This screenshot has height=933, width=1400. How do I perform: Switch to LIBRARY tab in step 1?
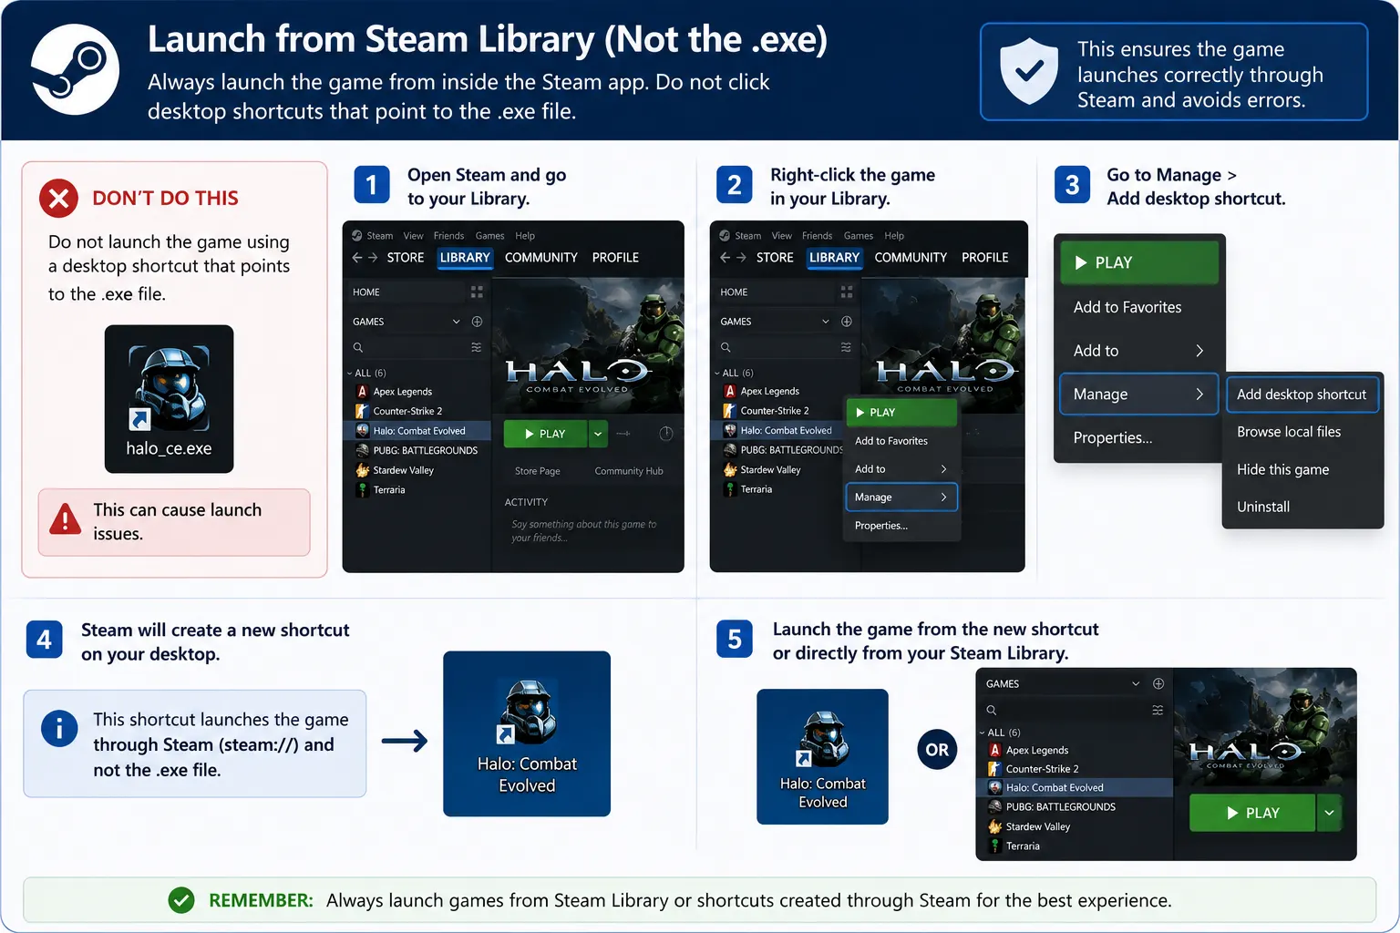click(465, 258)
